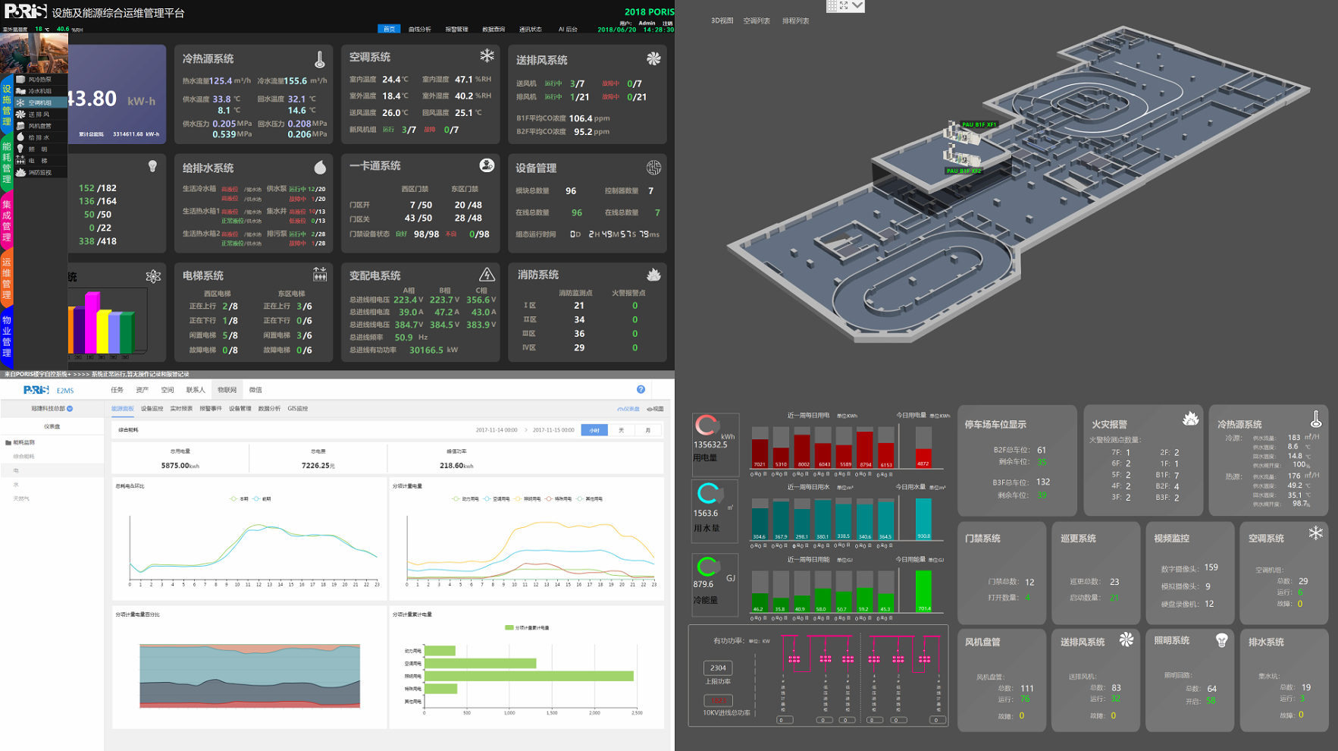The image size is (1338, 751).
Task: Expand the 能耗监测 folder in tree
Action: click(20, 442)
